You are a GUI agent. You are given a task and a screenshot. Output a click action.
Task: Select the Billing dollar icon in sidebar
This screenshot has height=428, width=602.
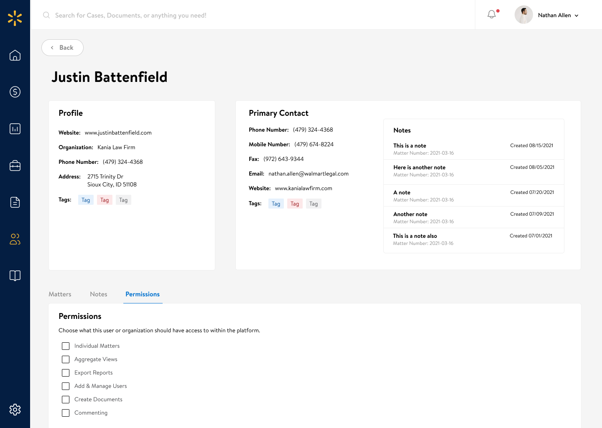(15, 92)
